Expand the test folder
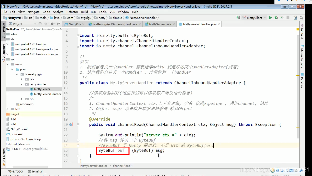Viewport: 312px width, 176px height. click(7, 109)
